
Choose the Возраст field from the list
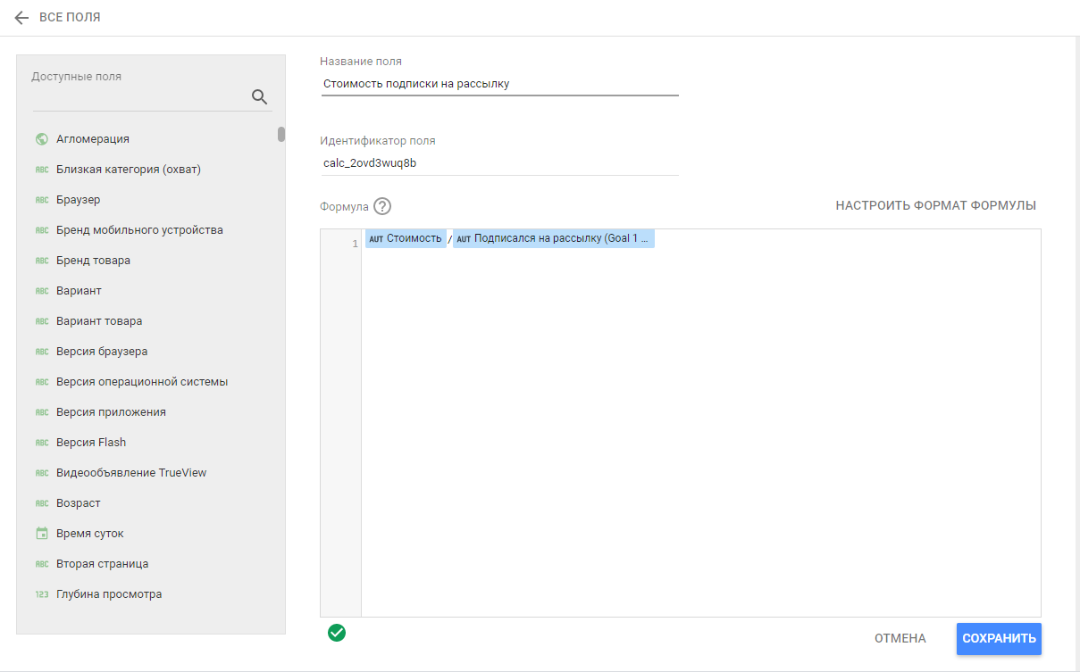(79, 503)
